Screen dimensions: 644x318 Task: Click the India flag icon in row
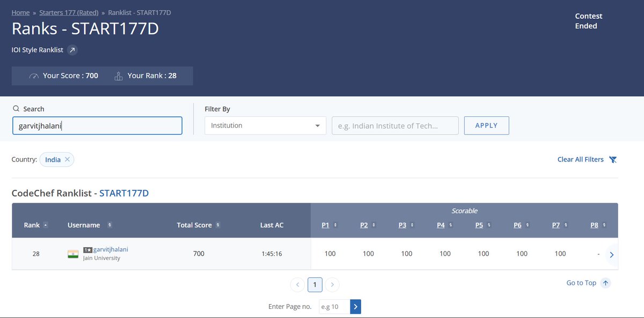click(x=73, y=254)
